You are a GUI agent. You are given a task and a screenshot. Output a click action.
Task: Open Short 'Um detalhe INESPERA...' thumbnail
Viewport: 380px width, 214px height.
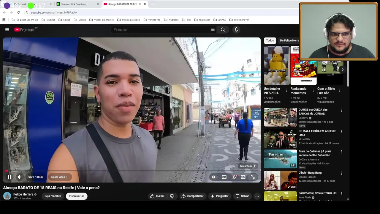click(x=277, y=65)
